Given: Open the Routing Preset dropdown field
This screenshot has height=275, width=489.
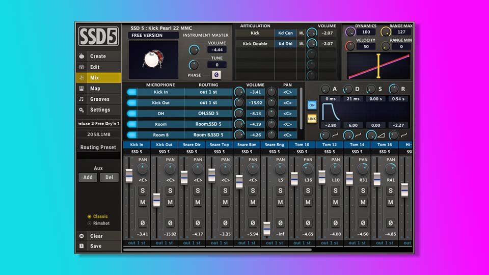Looking at the screenshot, I should (98, 156).
